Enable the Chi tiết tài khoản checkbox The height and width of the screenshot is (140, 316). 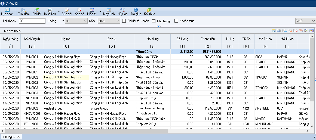tap(124, 21)
